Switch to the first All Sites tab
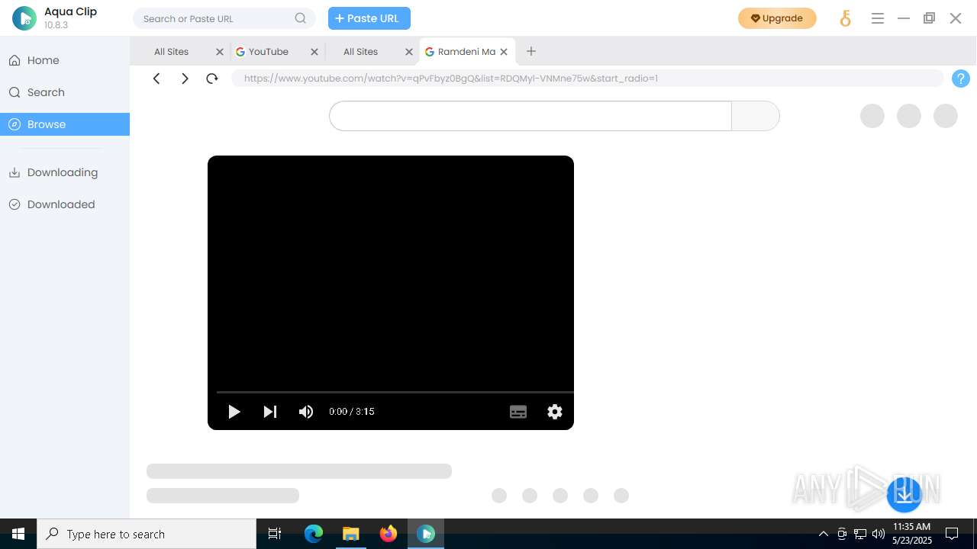Image resolution: width=977 pixels, height=549 pixels. 171,52
